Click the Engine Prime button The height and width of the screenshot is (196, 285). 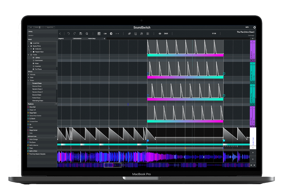(50, 27)
